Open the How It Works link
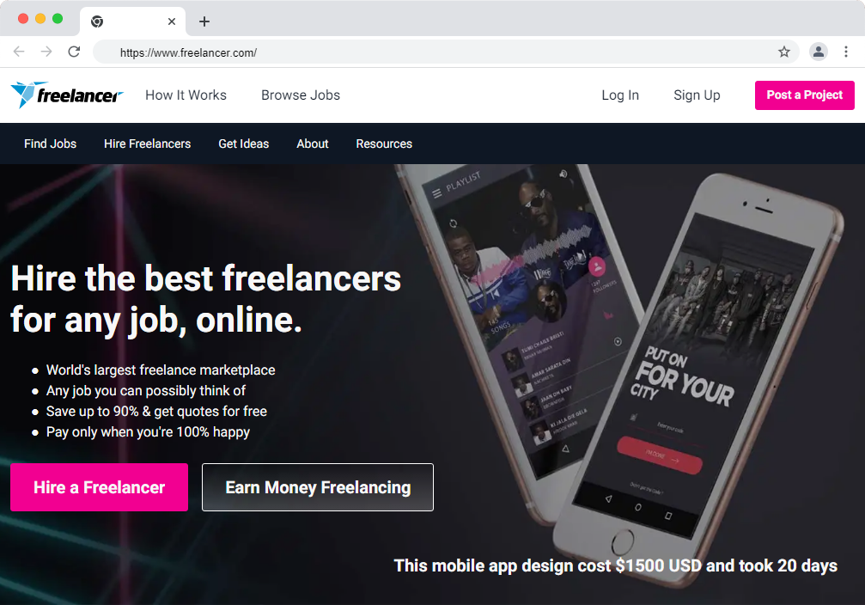The width and height of the screenshot is (865, 605). [186, 95]
